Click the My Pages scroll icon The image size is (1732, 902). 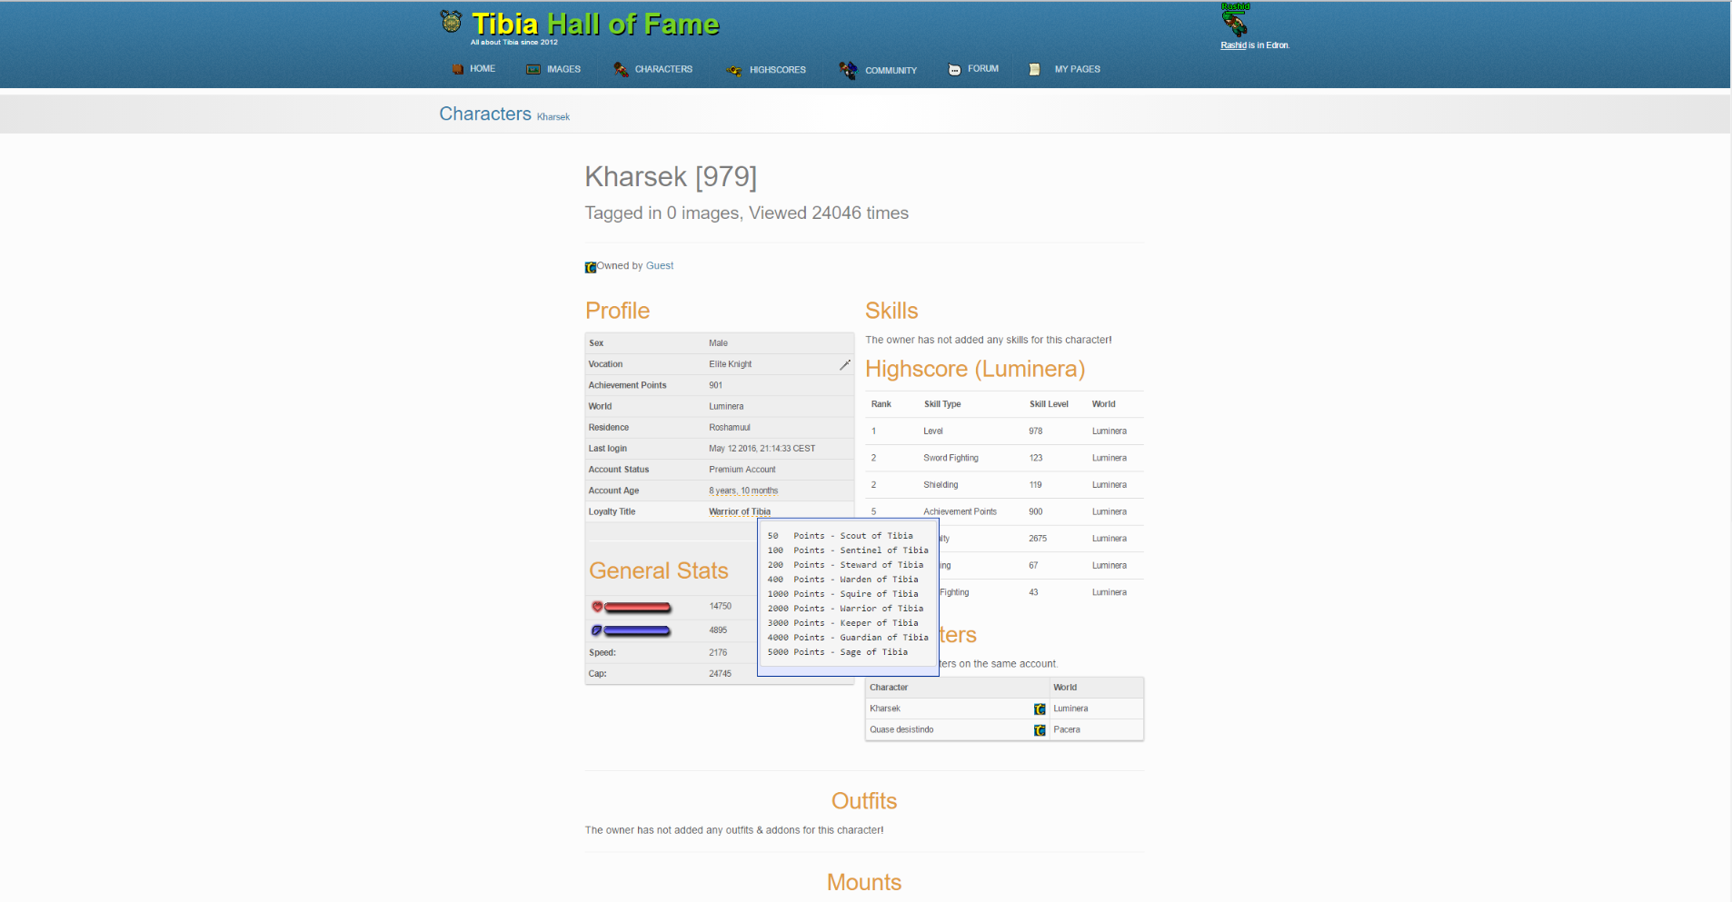[x=1034, y=69]
